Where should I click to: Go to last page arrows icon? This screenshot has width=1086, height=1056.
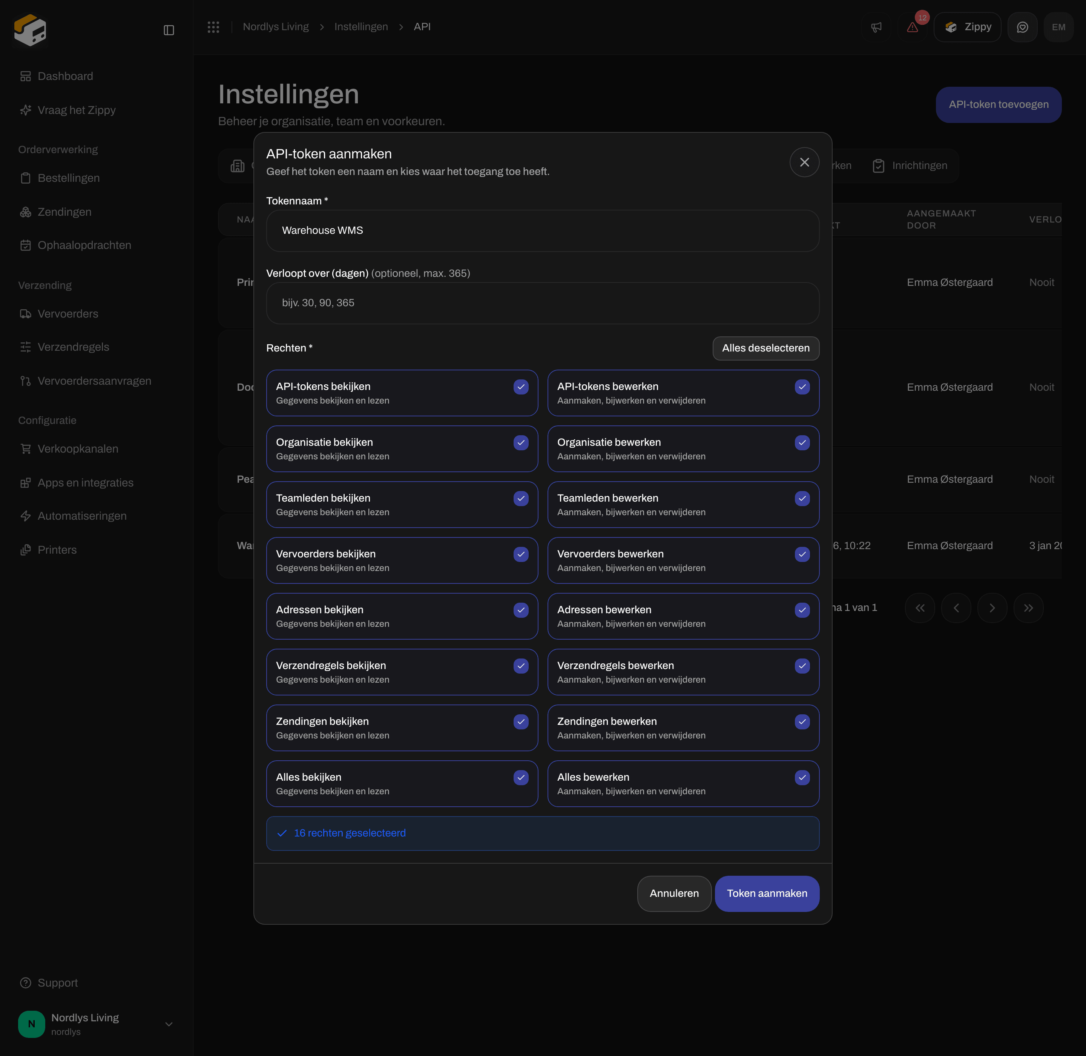pos(1028,608)
